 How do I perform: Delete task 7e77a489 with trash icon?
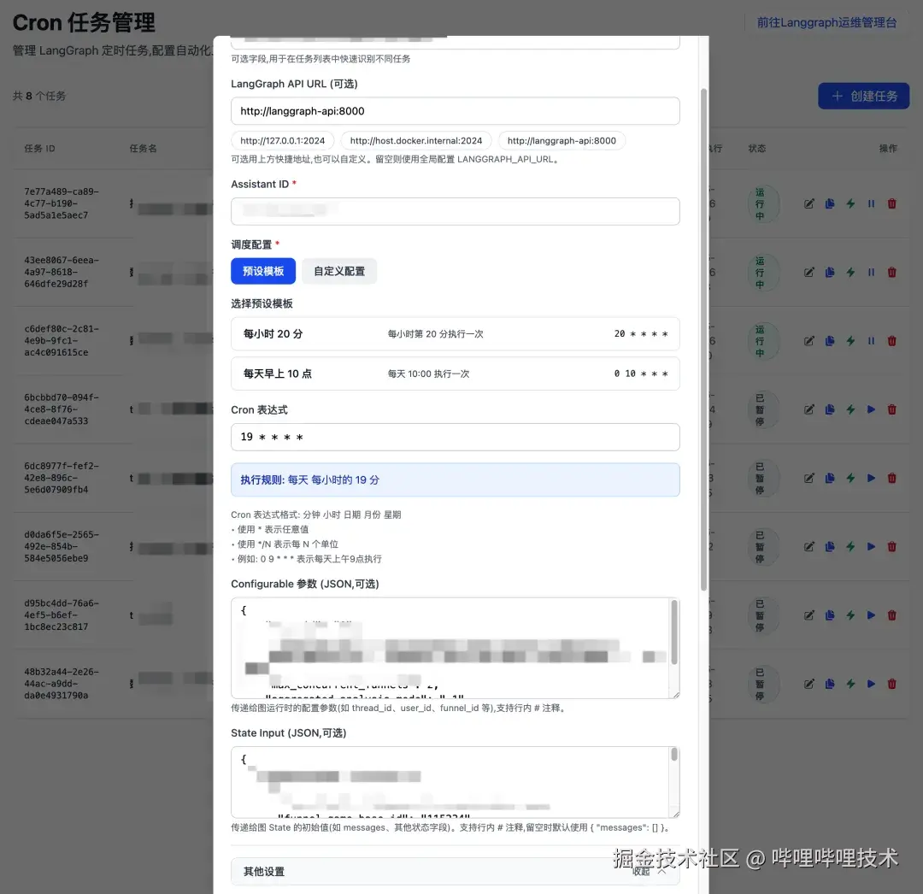[x=891, y=203]
